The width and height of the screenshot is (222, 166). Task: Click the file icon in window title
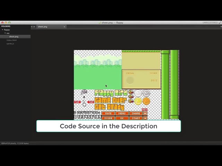(100, 22)
